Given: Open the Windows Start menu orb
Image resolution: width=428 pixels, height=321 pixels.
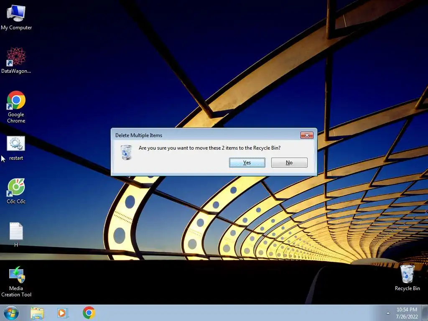Looking at the screenshot, I should click(11, 313).
